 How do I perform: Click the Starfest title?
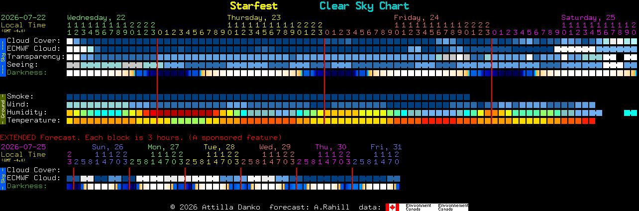pyautogui.click(x=254, y=6)
